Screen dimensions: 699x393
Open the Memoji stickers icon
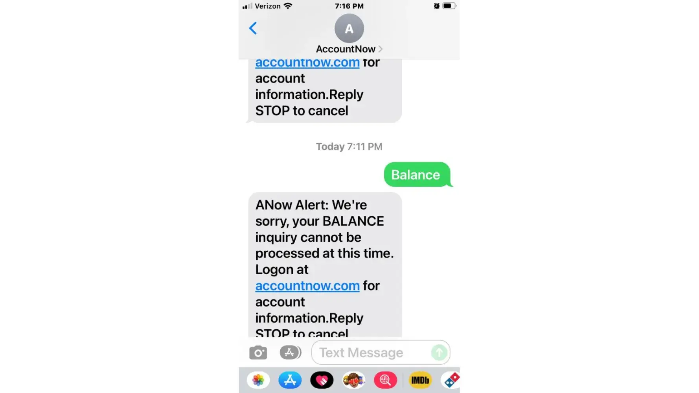353,380
